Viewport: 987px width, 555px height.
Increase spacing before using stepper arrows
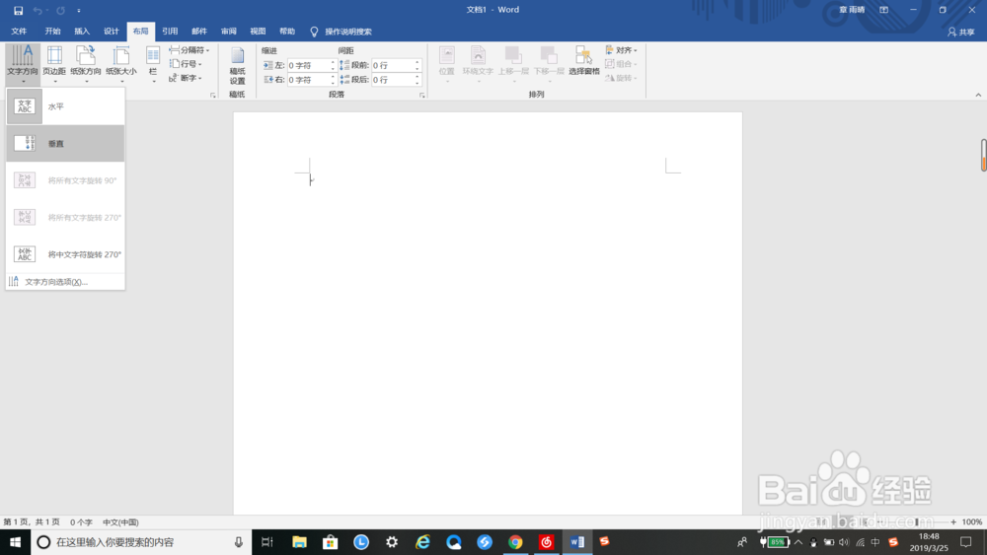pyautogui.click(x=418, y=62)
